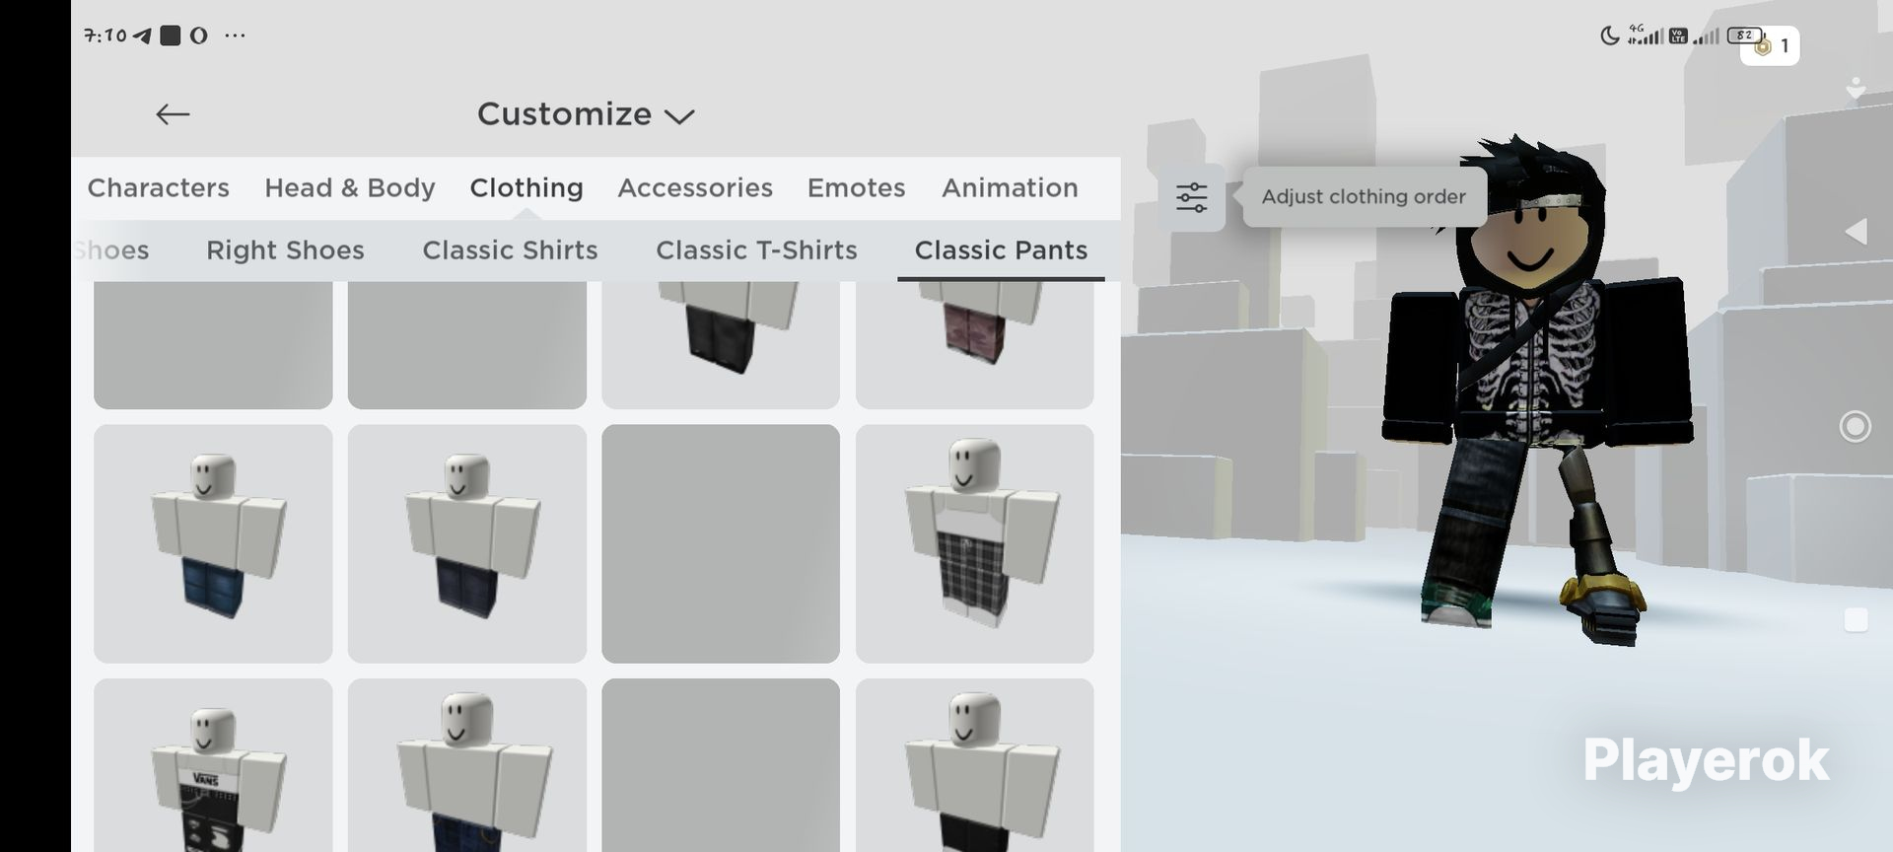Open the Customize dropdown menu
The width and height of the screenshot is (1893, 852).
[x=586, y=114]
